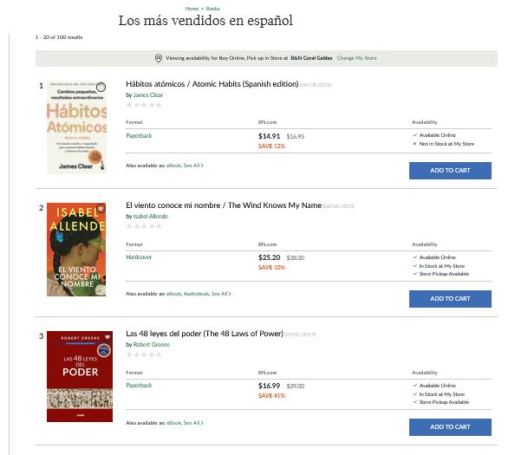
Task: Open author James Clear page
Action: point(148,95)
